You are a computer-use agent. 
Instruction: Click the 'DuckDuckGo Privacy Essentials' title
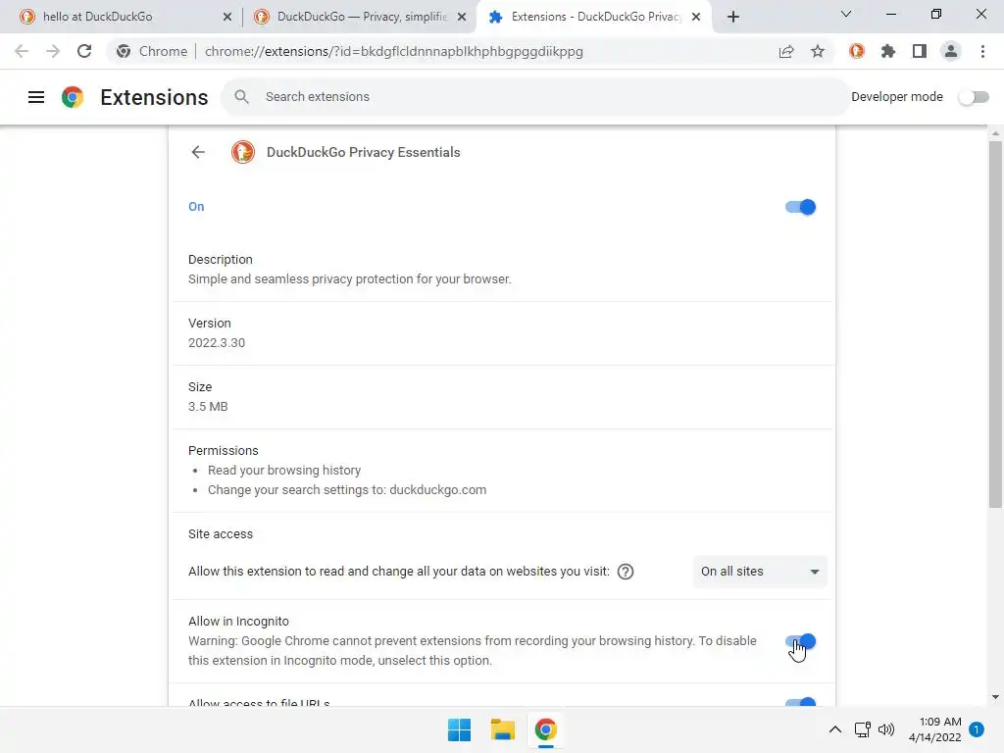(x=363, y=152)
